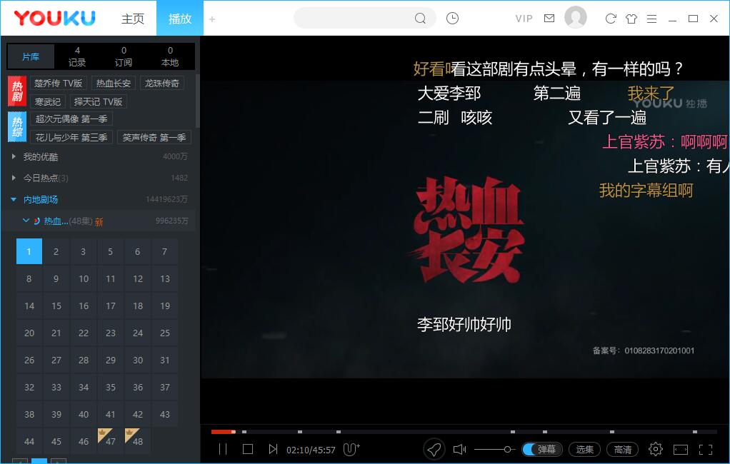Switch to the 播放 tab
The image size is (730, 464).
[180, 19]
